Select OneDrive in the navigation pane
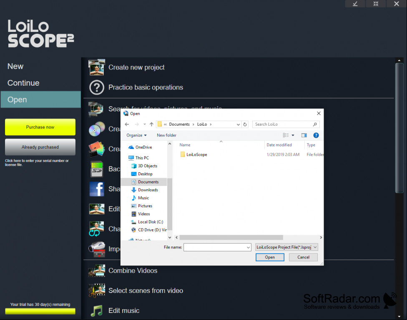Viewport: 407px width, 320px height. [143, 147]
